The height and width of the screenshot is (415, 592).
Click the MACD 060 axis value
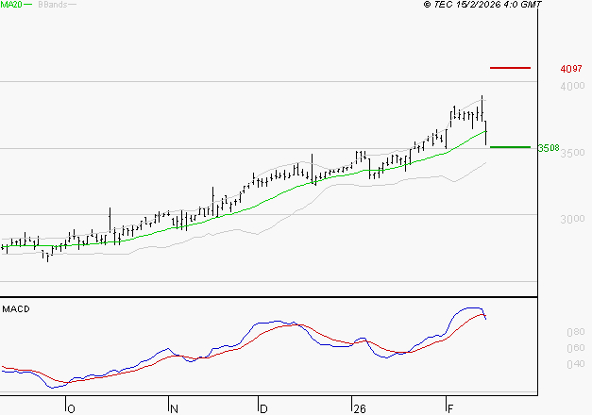(x=576, y=348)
